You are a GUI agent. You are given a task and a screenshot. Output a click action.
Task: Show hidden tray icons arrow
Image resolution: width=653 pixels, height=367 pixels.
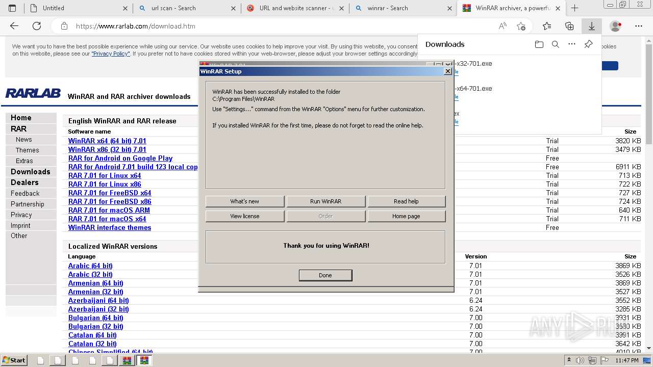(569, 360)
